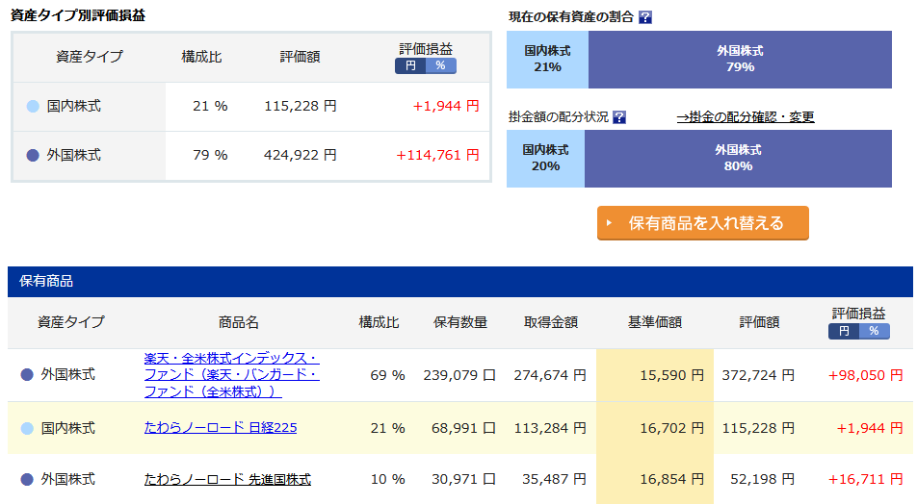The image size is (917, 504).
Task: Click dark blue dot beside 外国株式 in summary table
Action: click(33, 156)
